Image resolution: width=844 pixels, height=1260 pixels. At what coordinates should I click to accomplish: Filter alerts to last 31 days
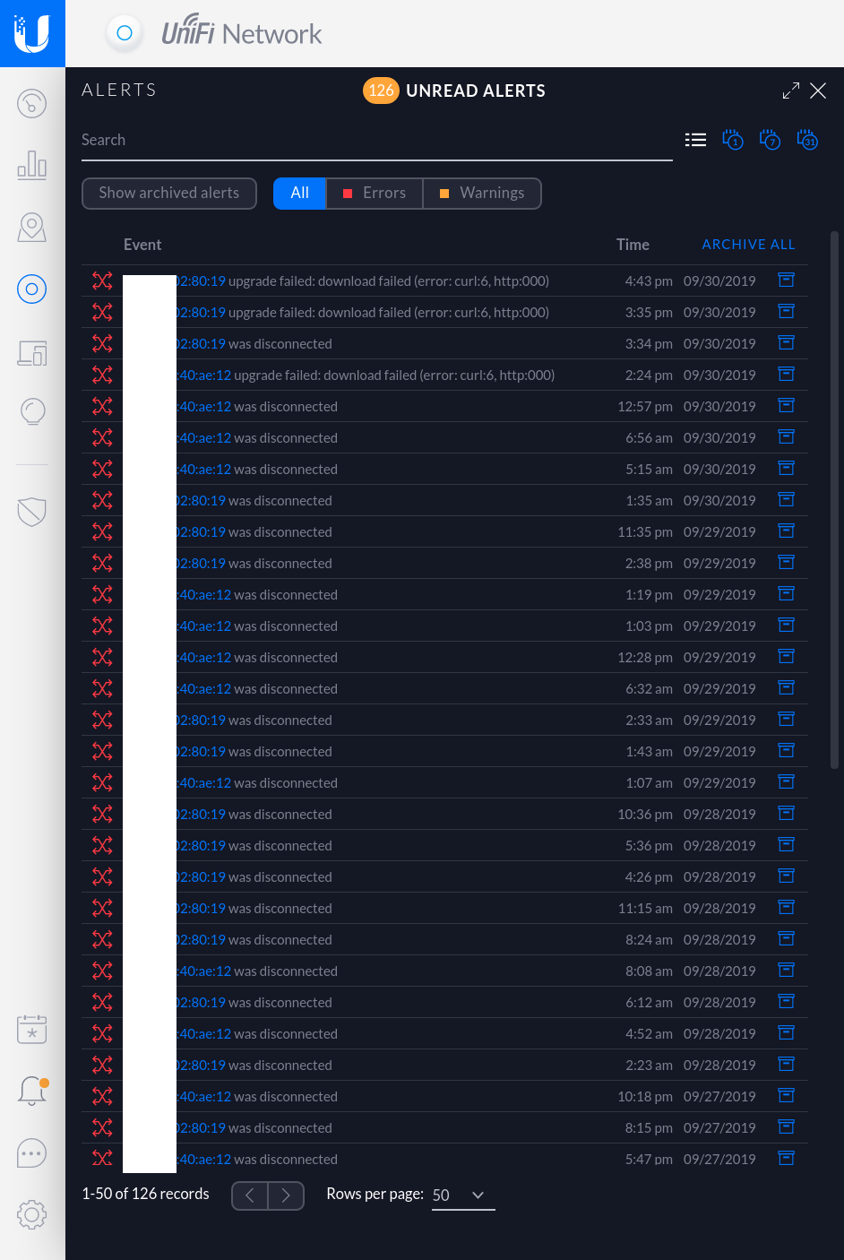tap(807, 141)
